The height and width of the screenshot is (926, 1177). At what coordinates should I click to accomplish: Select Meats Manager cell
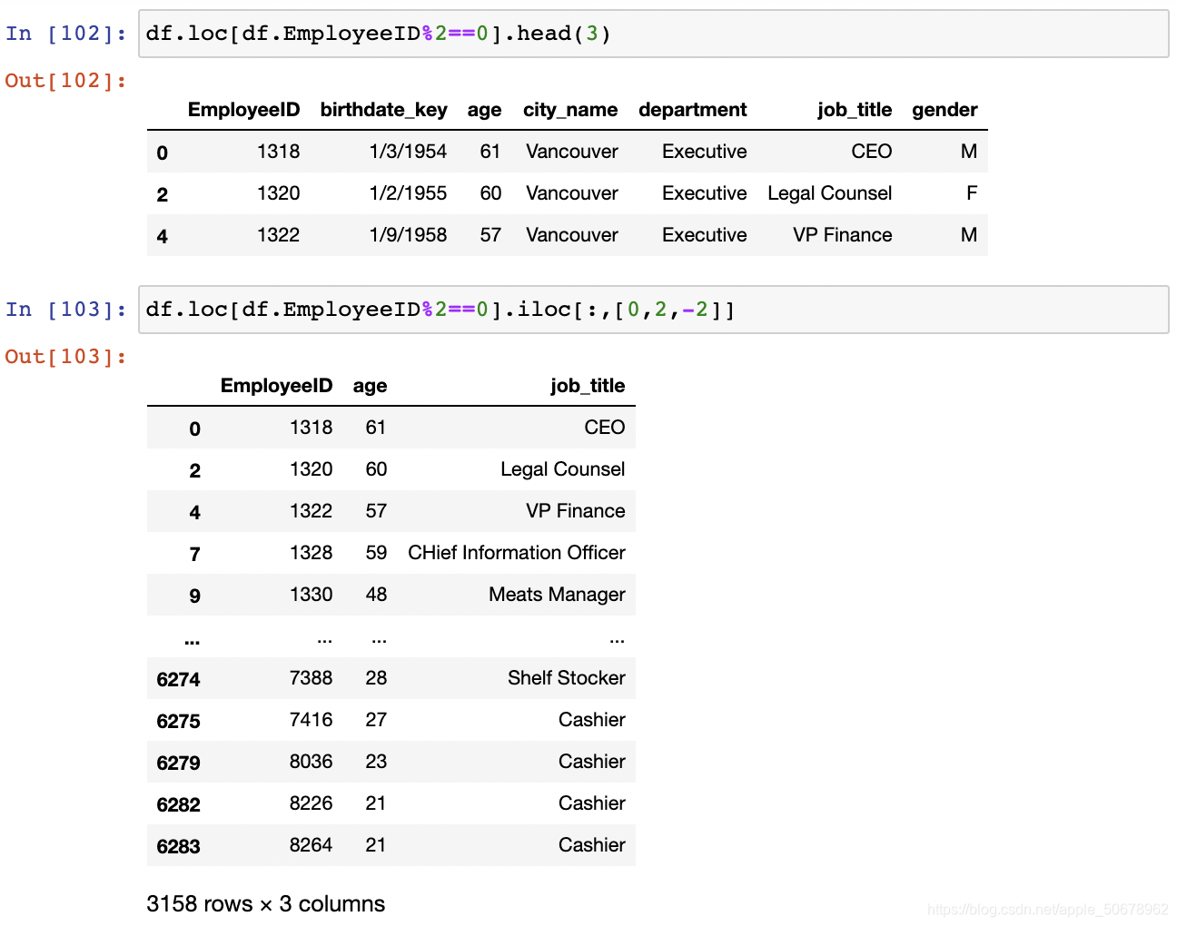(x=557, y=595)
